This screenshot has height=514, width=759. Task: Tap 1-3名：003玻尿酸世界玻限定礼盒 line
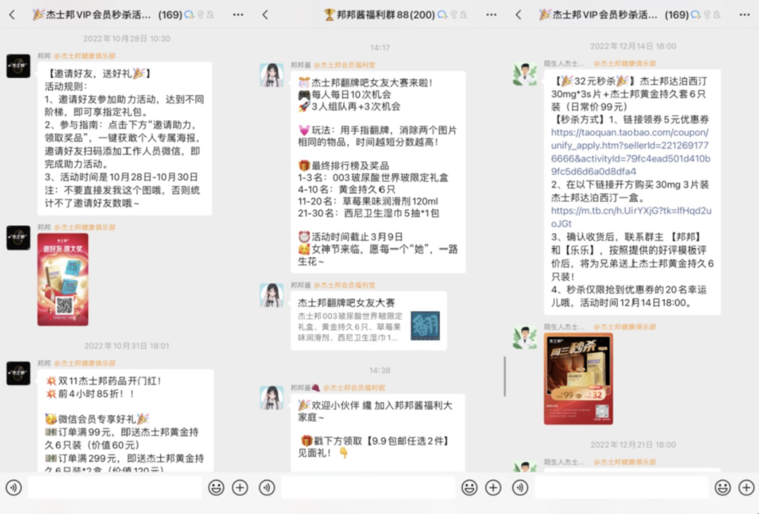(x=372, y=177)
